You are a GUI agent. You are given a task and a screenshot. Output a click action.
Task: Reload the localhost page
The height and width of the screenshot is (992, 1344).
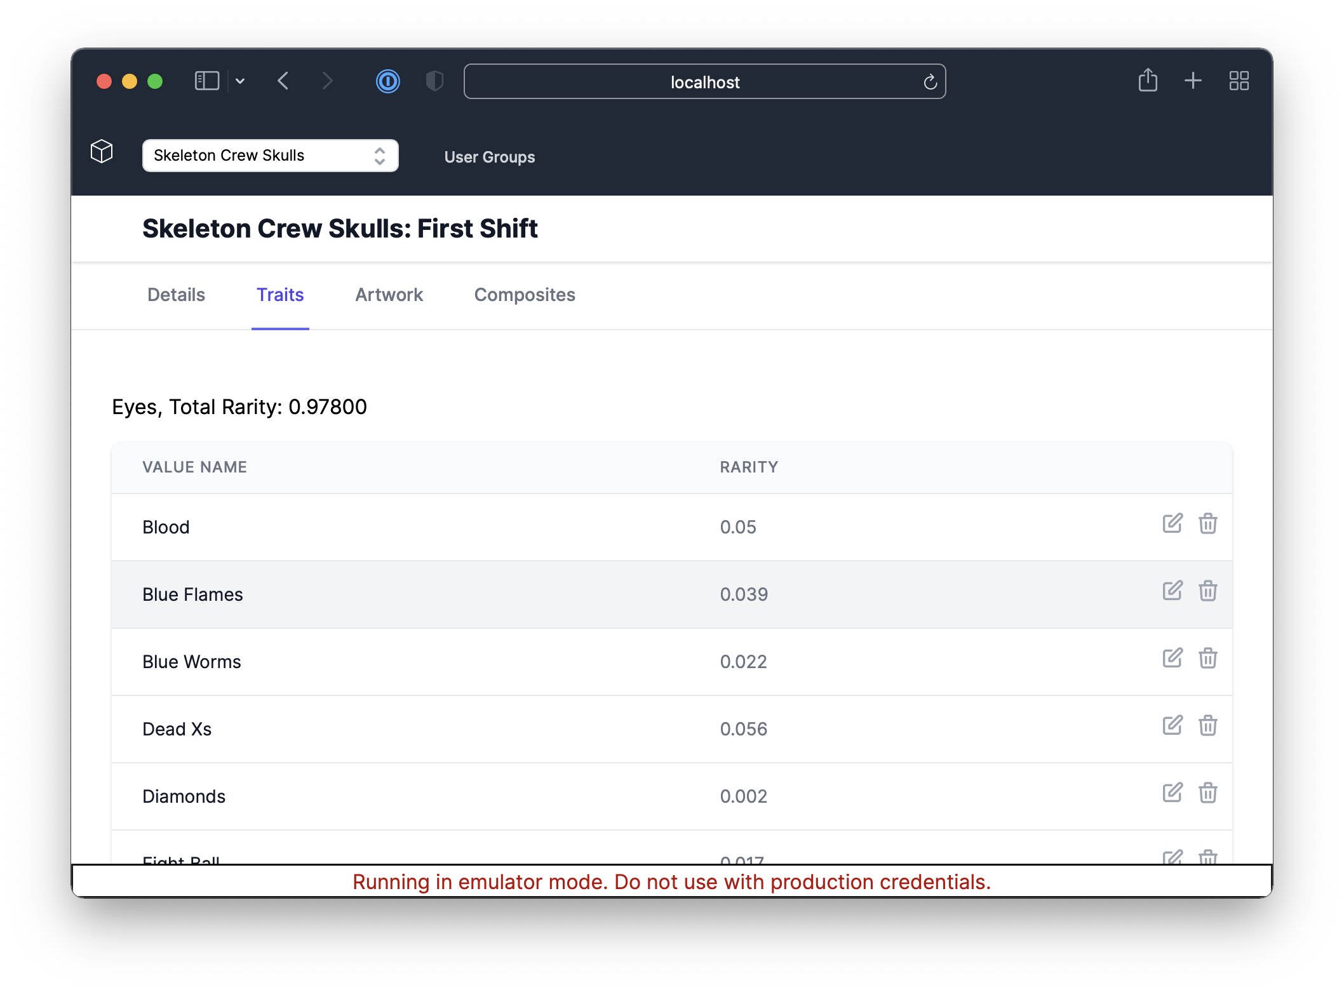click(930, 82)
